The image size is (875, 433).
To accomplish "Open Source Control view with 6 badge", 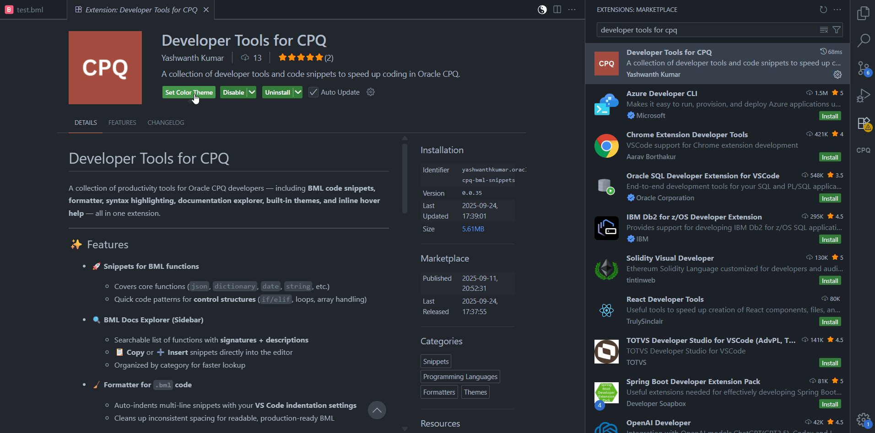I will click(x=863, y=69).
